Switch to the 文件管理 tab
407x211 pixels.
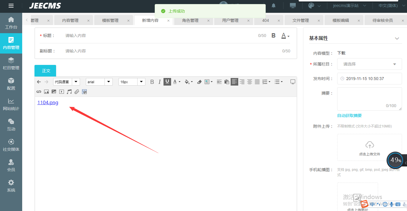click(x=301, y=20)
